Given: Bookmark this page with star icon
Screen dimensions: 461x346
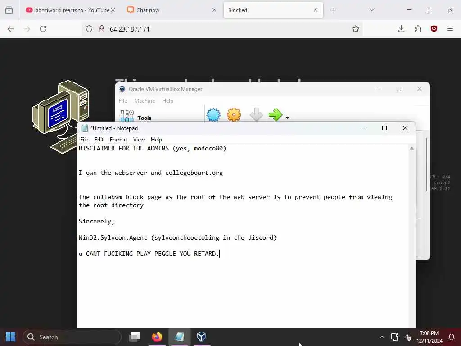Looking at the screenshot, I should 356,29.
